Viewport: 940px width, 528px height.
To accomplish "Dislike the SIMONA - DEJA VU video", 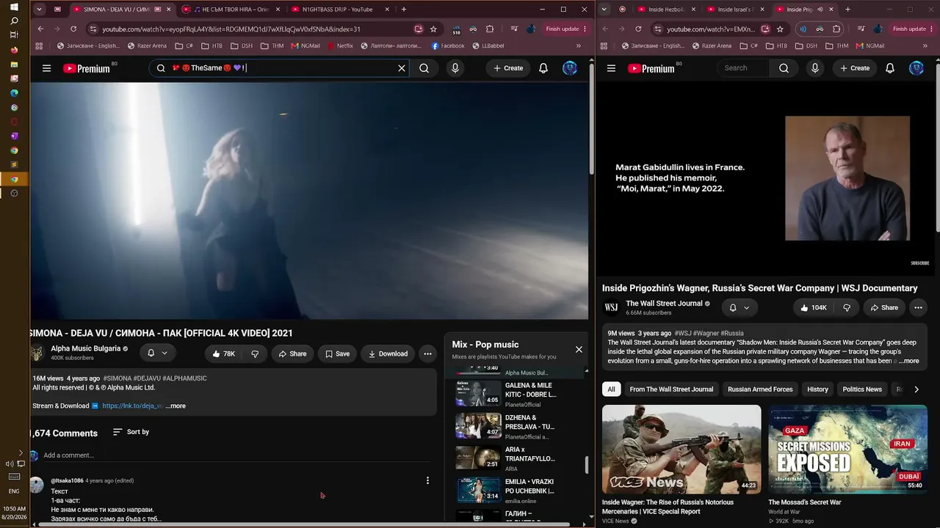I will pyautogui.click(x=255, y=353).
